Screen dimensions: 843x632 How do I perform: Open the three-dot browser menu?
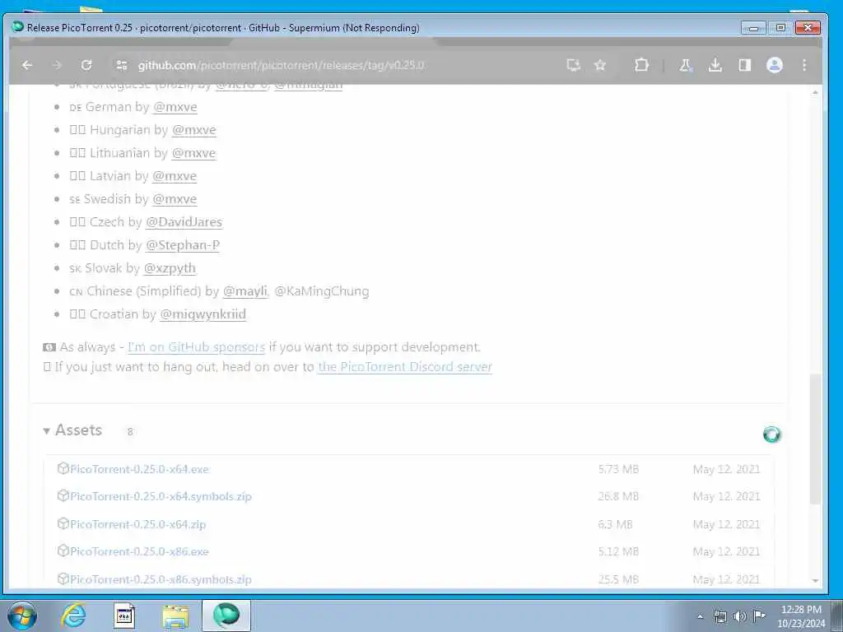tap(804, 65)
